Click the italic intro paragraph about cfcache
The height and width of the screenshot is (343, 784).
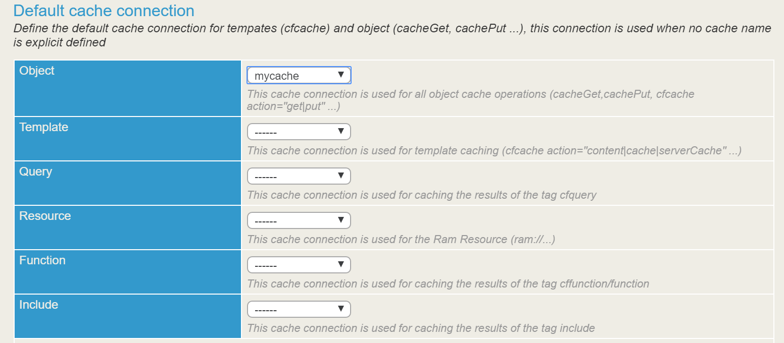click(392, 35)
